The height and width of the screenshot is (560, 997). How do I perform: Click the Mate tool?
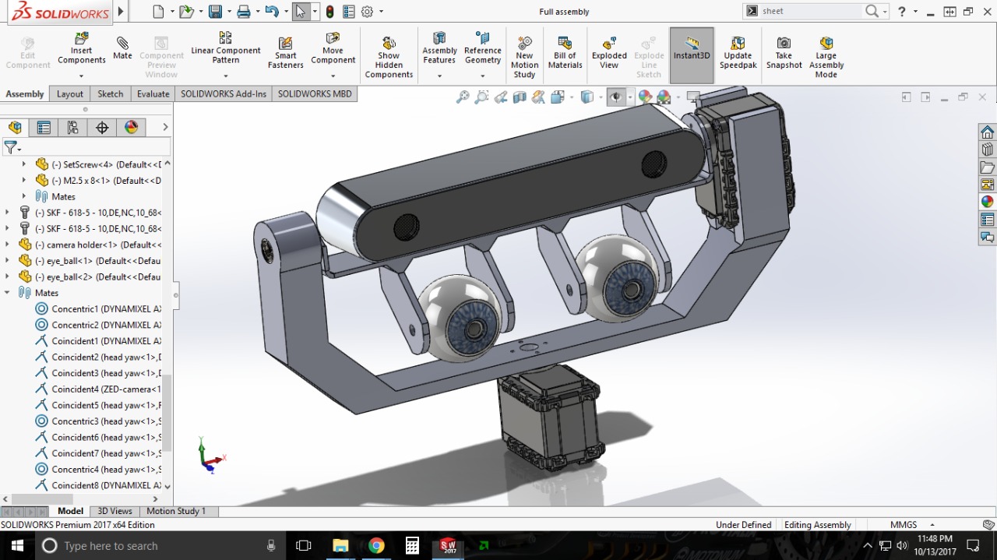click(122, 48)
